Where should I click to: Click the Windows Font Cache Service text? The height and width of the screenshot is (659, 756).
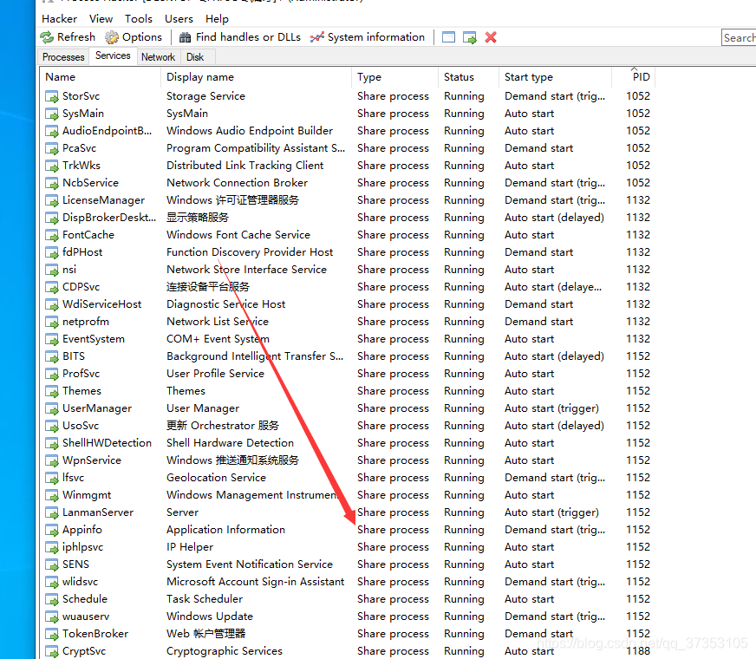click(x=238, y=235)
